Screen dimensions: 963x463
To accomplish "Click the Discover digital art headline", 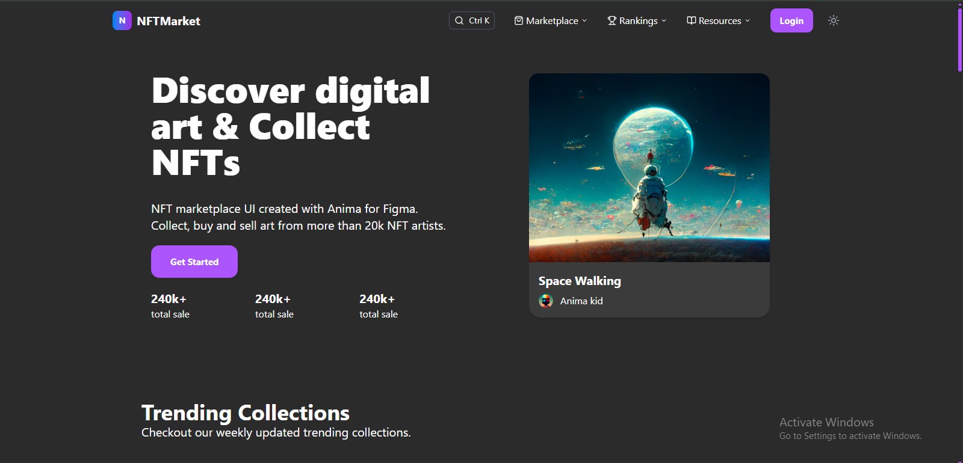I will tap(291, 126).
